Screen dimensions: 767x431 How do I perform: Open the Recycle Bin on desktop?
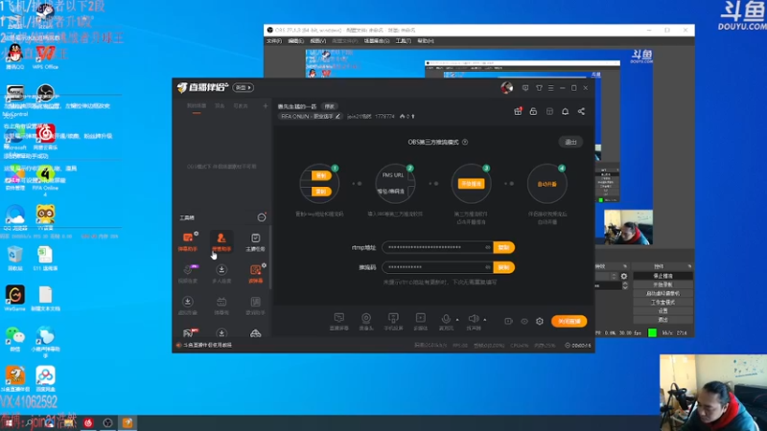tap(14, 259)
